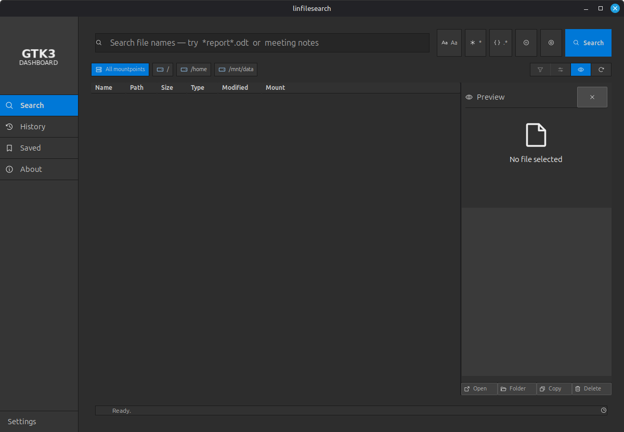Toggle the preview pane eye button
Viewport: 624px width, 432px height.
(x=581, y=70)
